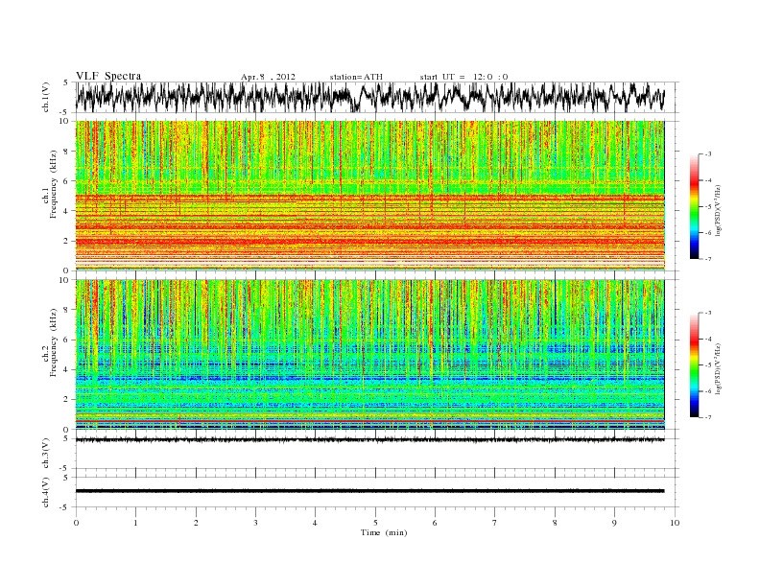Select the "ch.4(V)" axis label
This screenshot has height=587, width=760.
[x=46, y=492]
